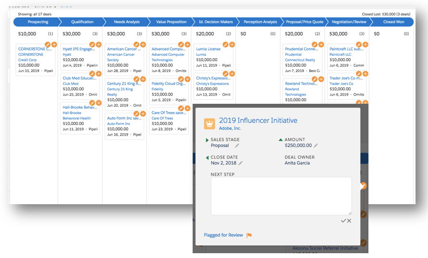Click the Proposal sales stage value
This screenshot has width=428, height=258.
[x=220, y=146]
